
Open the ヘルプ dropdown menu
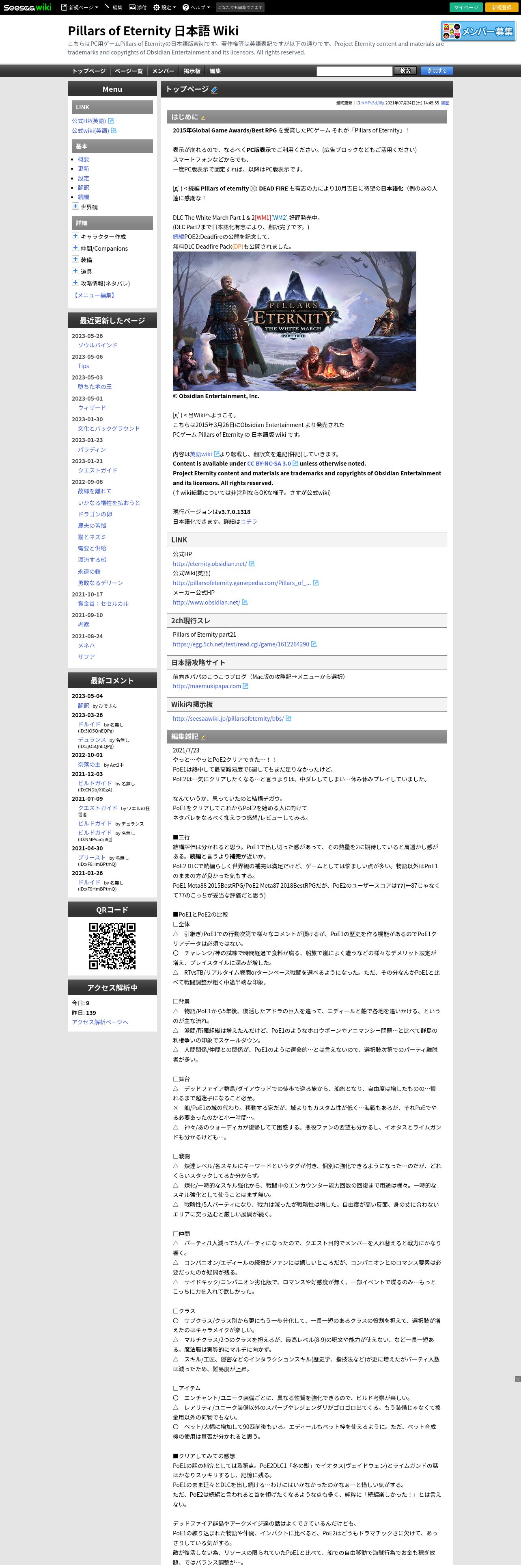pyautogui.click(x=196, y=7)
